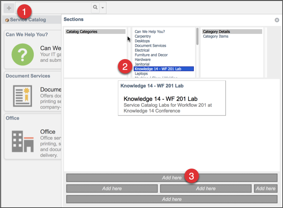283x208 pixels.
Task: Select Janitorial in the category list
Action: [142, 64]
